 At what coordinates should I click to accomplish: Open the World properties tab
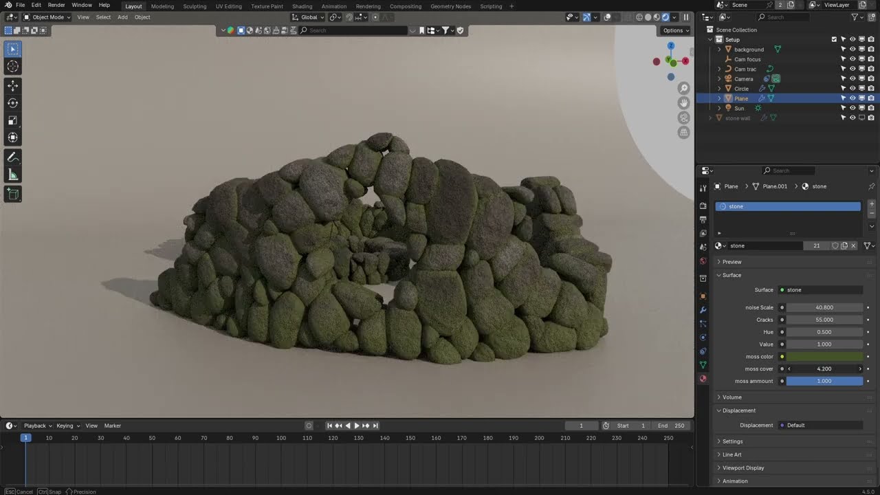tap(703, 261)
